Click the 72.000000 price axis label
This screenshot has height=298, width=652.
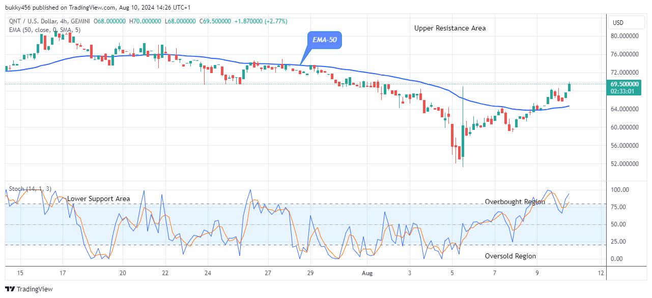626,73
